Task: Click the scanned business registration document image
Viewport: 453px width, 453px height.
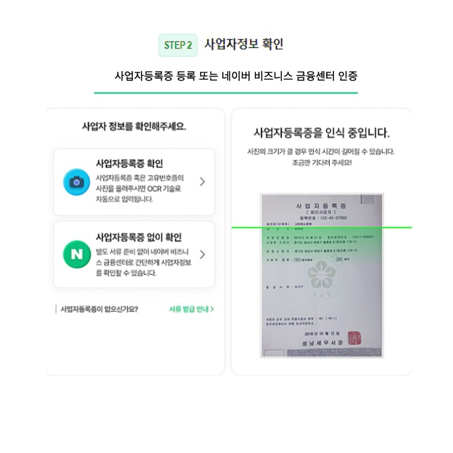Action: coord(322,276)
